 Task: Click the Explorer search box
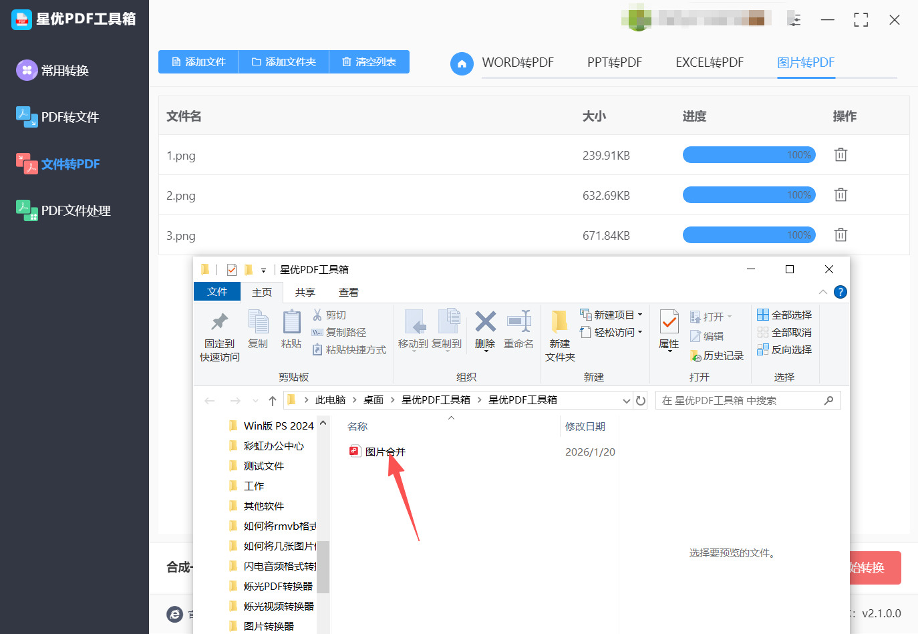[748, 401]
